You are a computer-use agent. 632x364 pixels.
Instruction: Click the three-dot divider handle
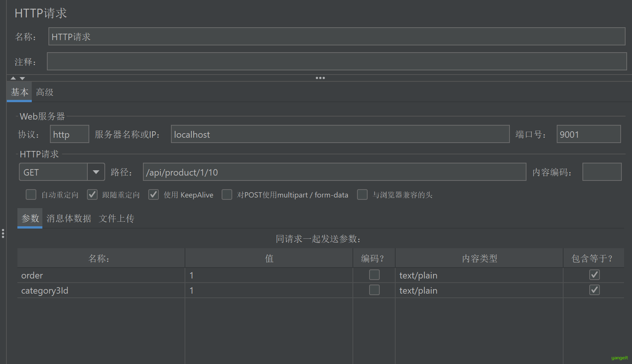pos(320,78)
